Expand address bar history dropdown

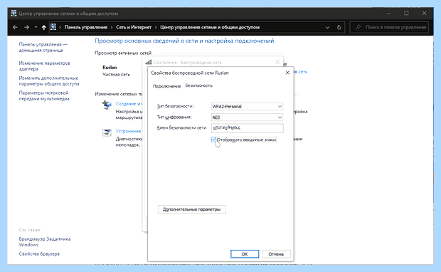pyautogui.click(x=327, y=27)
